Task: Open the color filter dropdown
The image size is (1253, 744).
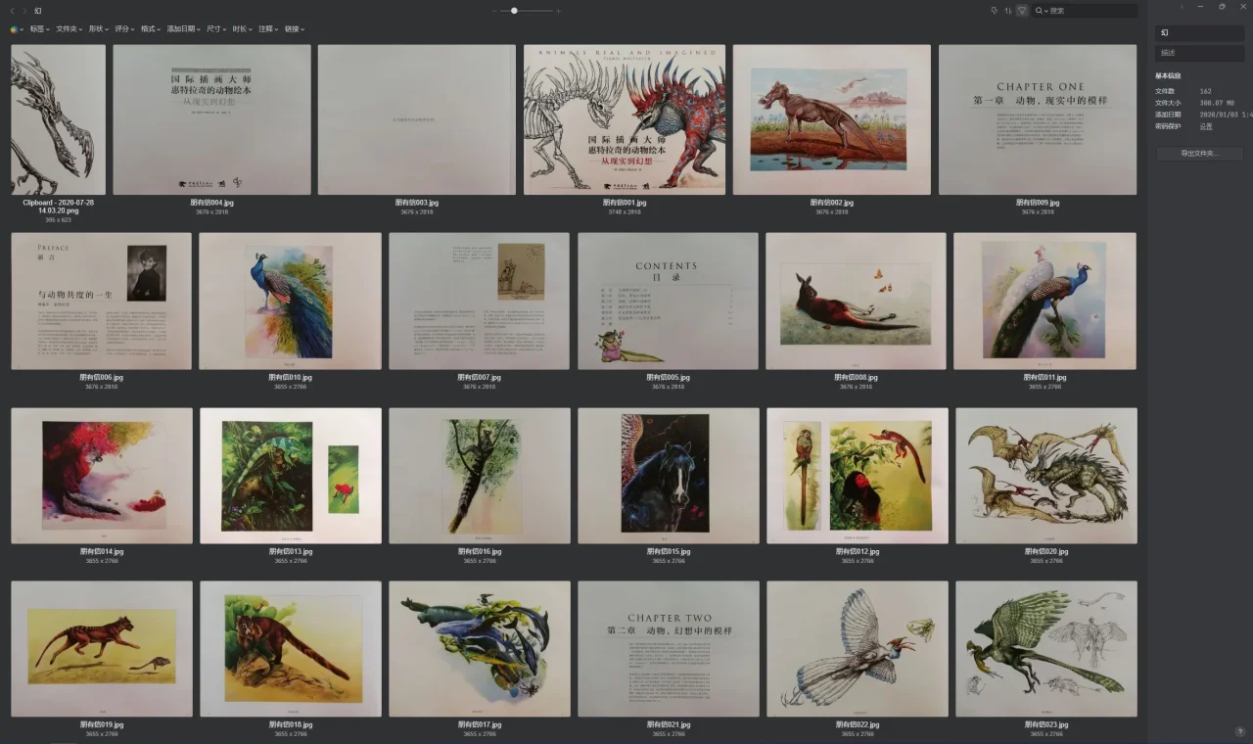Action: tap(16, 29)
